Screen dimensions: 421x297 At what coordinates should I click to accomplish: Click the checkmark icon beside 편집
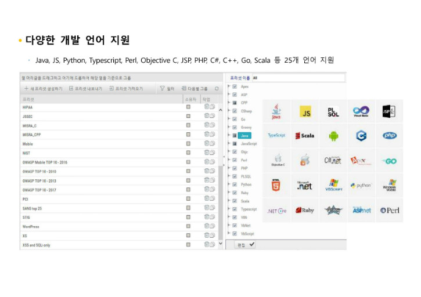pyautogui.click(x=251, y=244)
